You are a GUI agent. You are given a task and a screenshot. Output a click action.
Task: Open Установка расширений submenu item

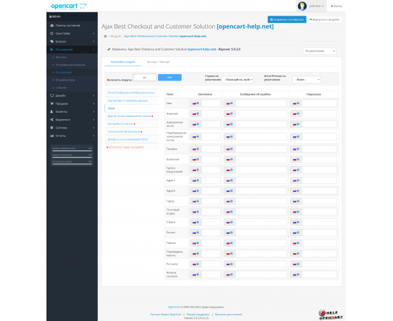click(x=70, y=65)
